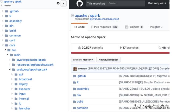Viewport: 172px width, 112px height.
Task: Switch to the Pull requests 387 tab
Action: [105, 27]
